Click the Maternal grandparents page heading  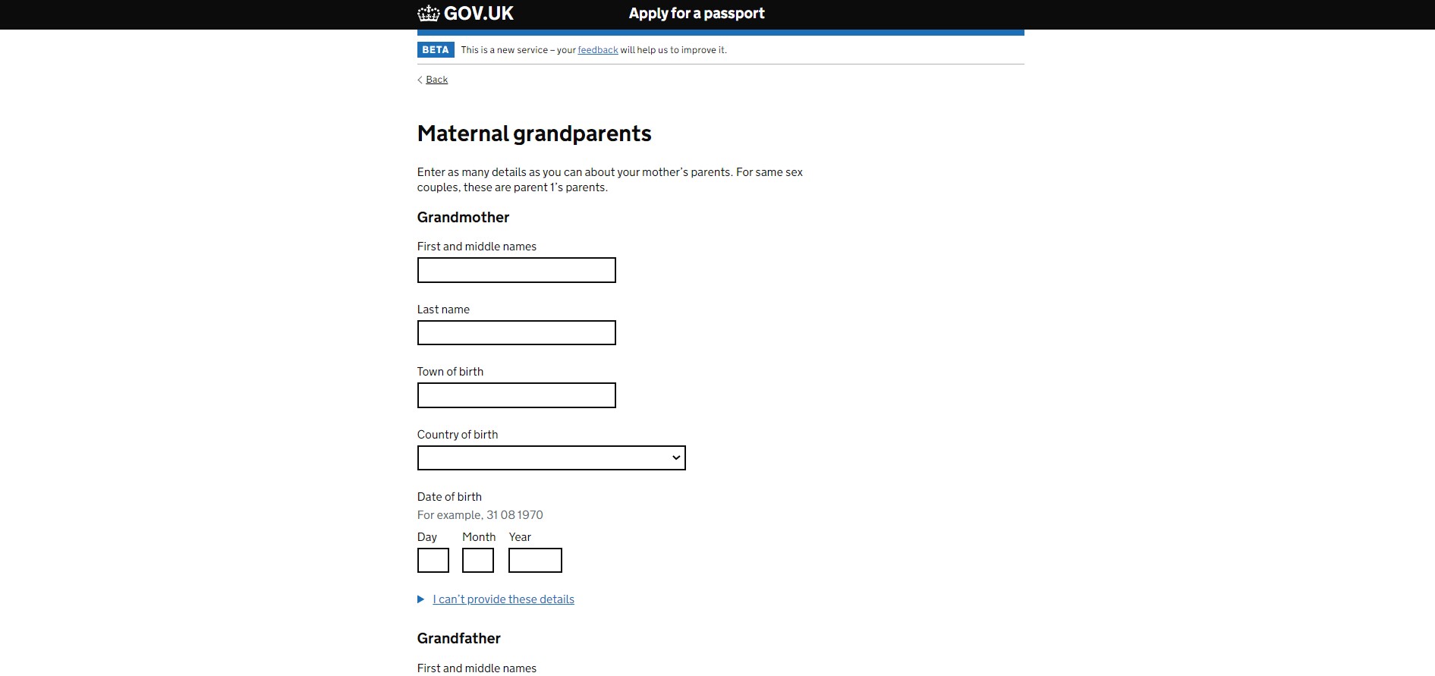click(x=534, y=134)
